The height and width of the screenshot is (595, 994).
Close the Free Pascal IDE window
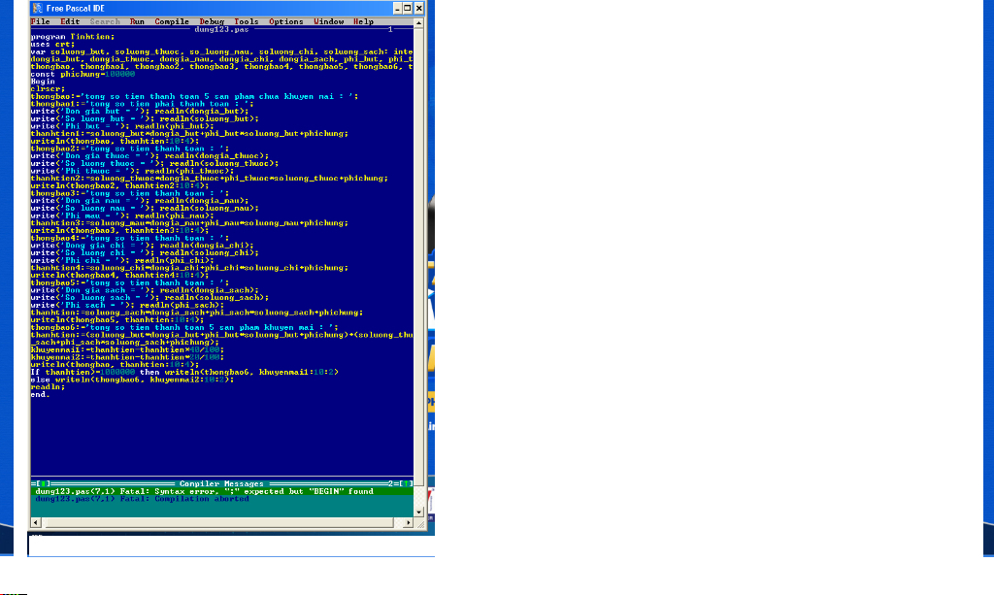(x=418, y=8)
